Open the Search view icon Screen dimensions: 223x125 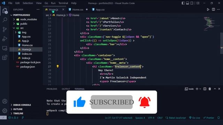(x=5, y=20)
